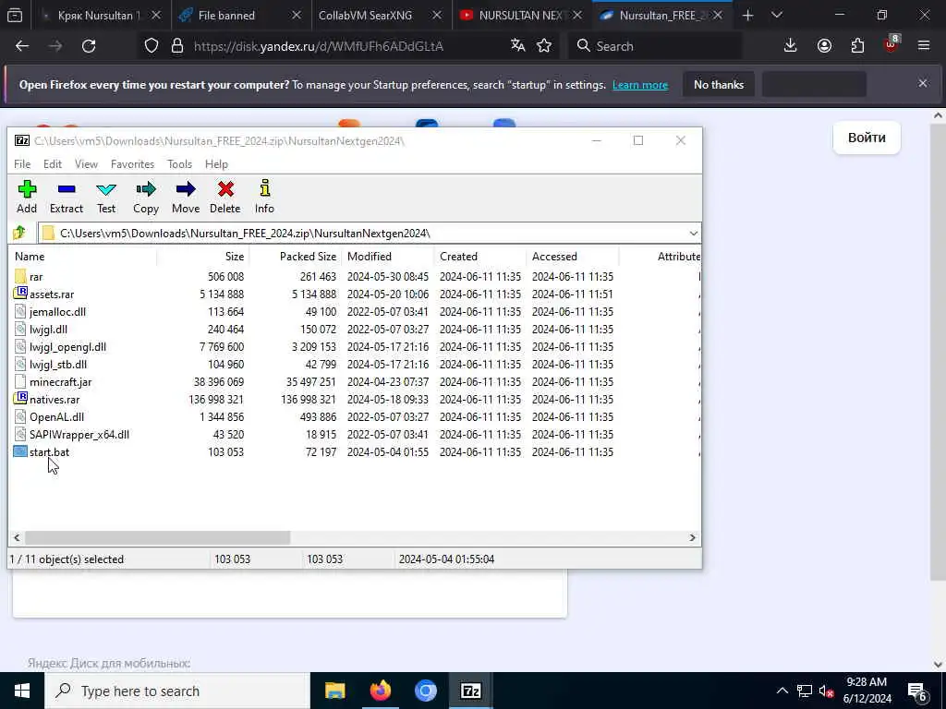Go up one folder level in 7-Zip
The width and height of the screenshot is (946, 709).
tap(20, 233)
